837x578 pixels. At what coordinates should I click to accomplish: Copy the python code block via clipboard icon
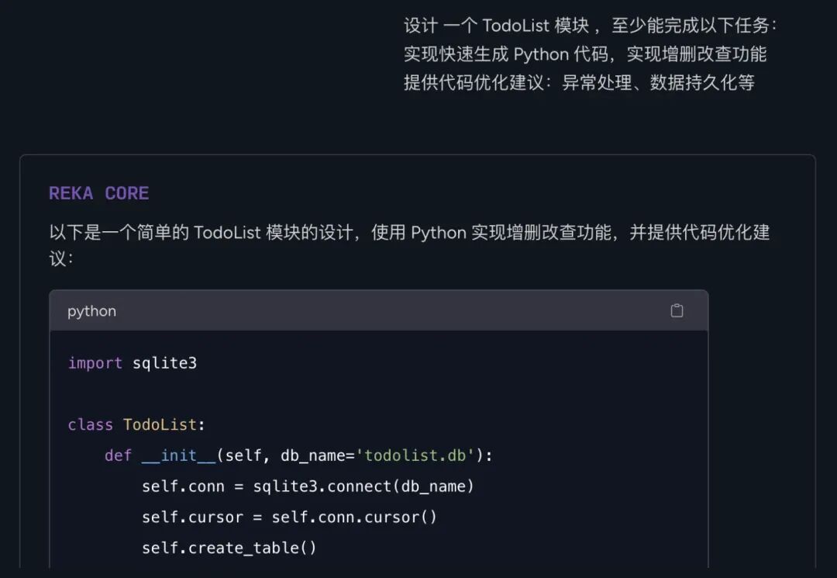677,310
